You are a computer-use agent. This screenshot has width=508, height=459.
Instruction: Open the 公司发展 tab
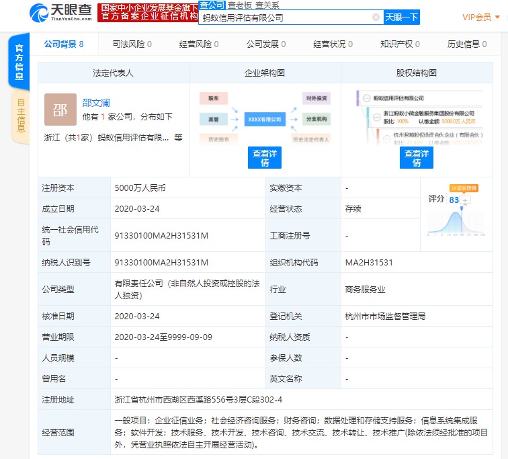pyautogui.click(x=266, y=44)
